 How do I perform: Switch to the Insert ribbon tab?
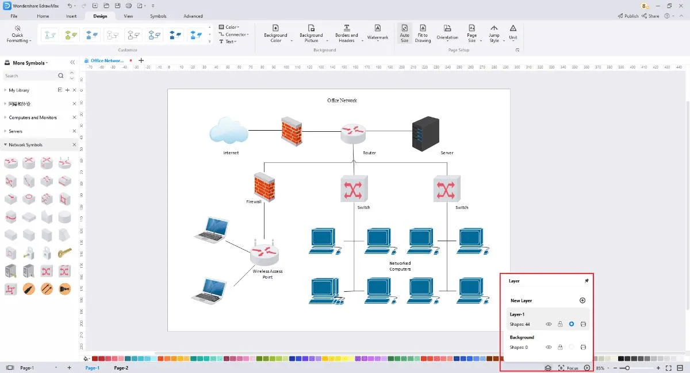(71, 16)
